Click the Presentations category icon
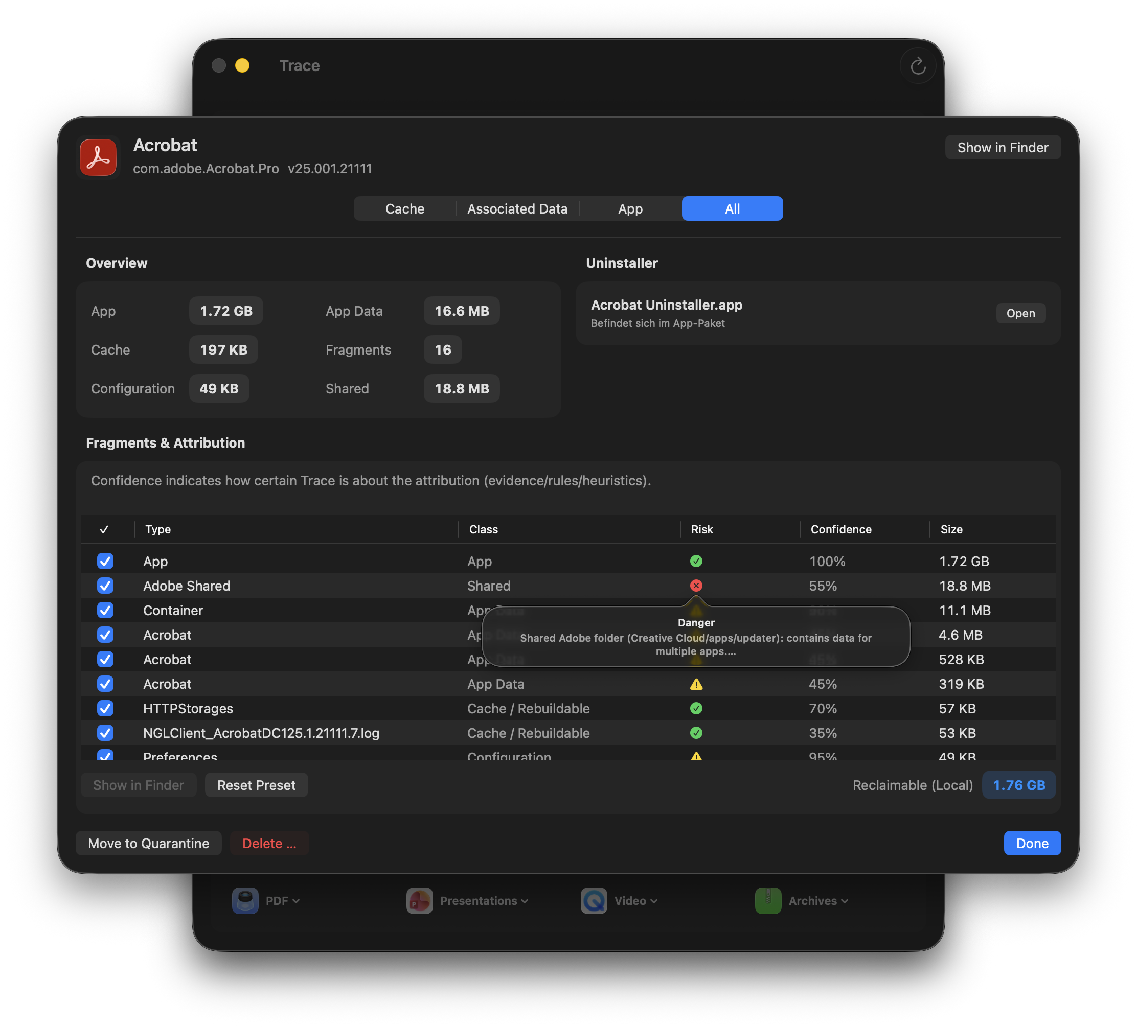 420,900
